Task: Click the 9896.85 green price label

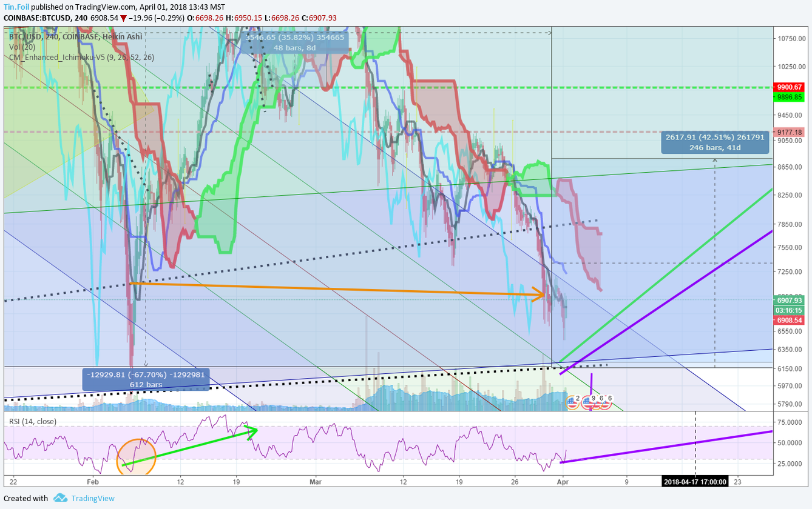Action: 789,96
